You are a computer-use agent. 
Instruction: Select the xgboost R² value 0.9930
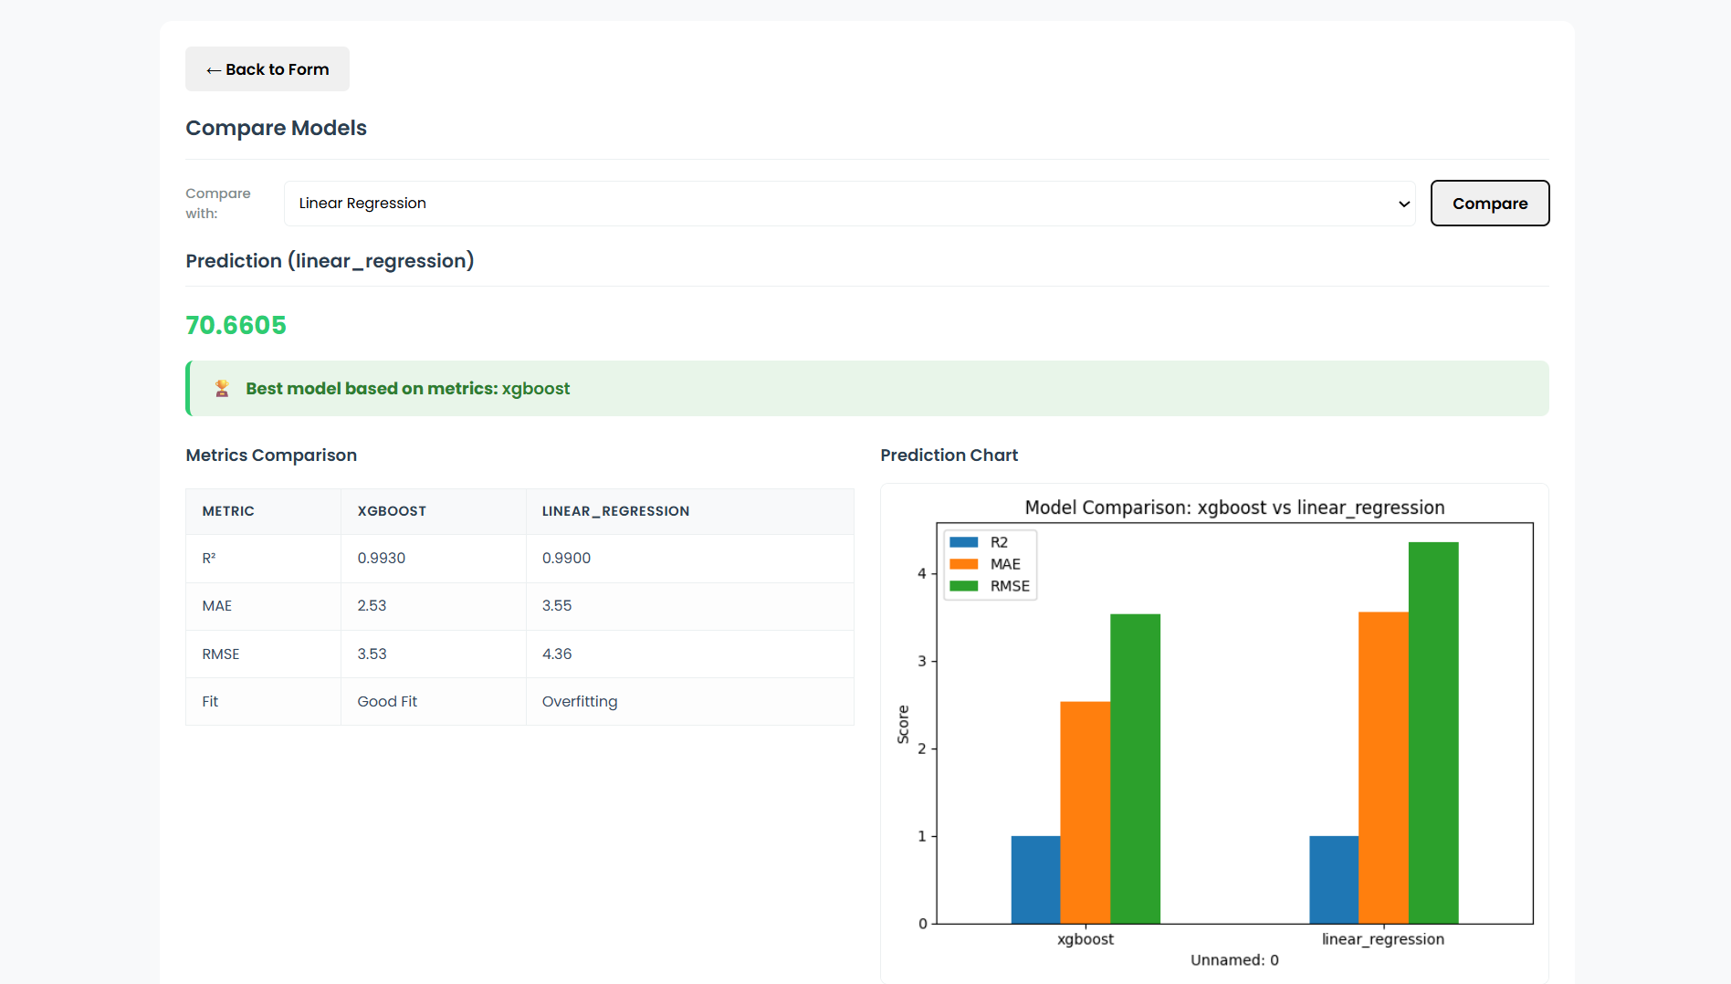click(x=381, y=558)
